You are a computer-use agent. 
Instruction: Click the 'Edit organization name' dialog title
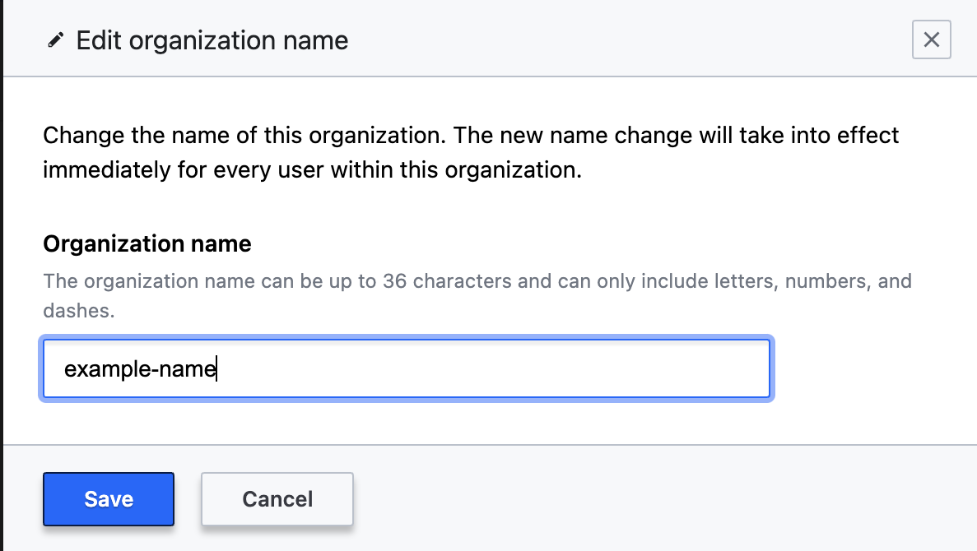[212, 40]
